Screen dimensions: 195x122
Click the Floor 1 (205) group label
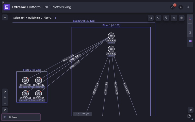point(111,25)
